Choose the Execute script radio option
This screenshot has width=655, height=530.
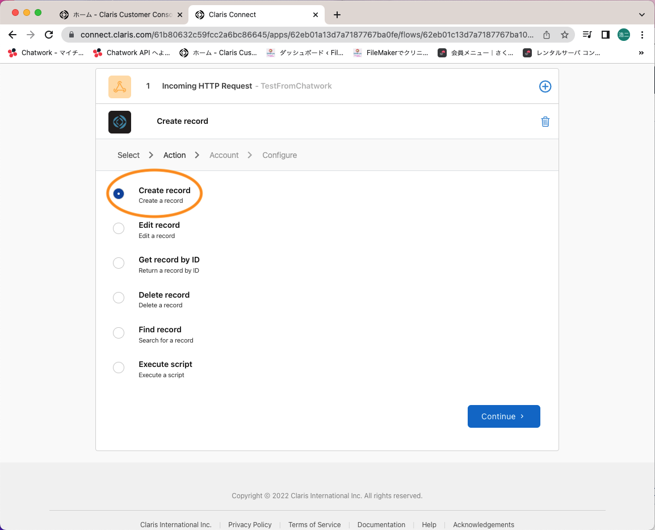pos(119,368)
